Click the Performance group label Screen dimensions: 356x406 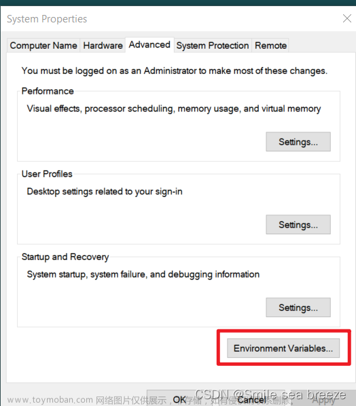(x=48, y=91)
